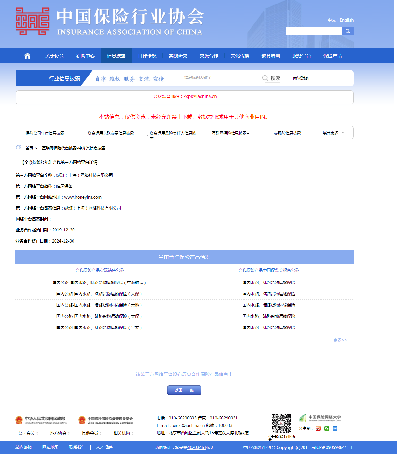402x468 pixels.
Task: Switch language to 中文
Action: pyautogui.click(x=332, y=20)
